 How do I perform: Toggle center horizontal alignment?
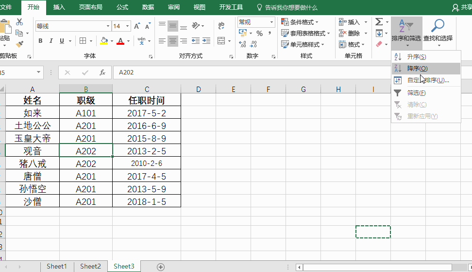pyautogui.click(x=173, y=41)
